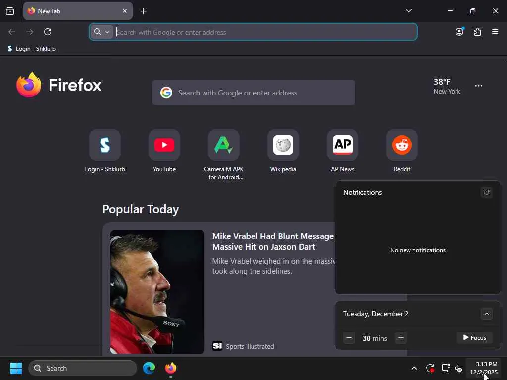Click the Popular Today heading
Screen dimensions: 507x380
tap(141, 209)
